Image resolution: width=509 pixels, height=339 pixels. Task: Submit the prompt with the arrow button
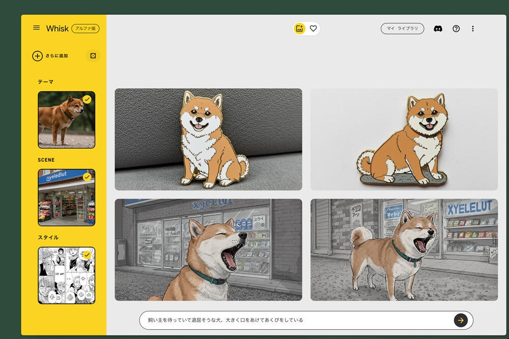tap(461, 320)
